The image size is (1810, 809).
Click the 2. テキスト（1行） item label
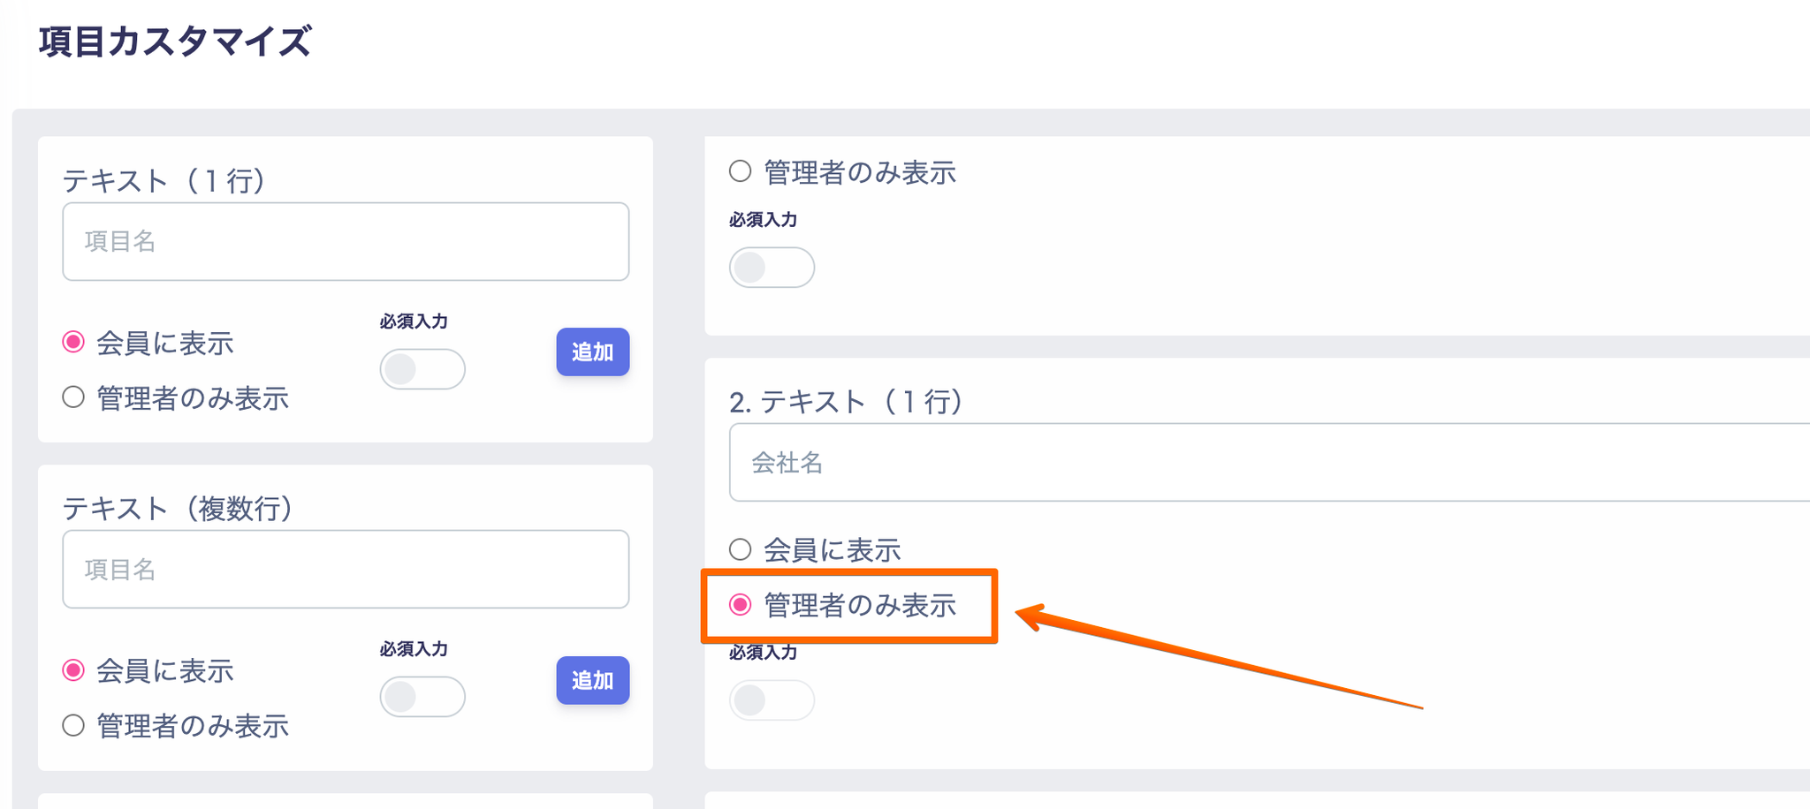pos(845,402)
